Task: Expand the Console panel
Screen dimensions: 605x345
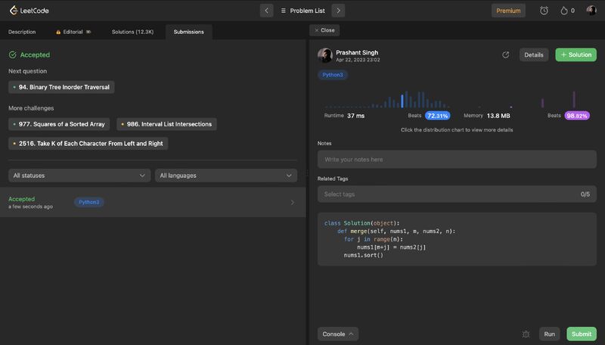Action: point(338,334)
